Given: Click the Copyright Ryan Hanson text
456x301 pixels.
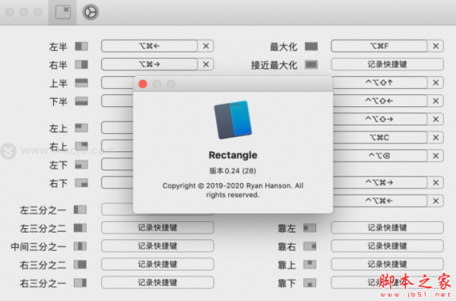Looking at the screenshot, I should coord(233,190).
